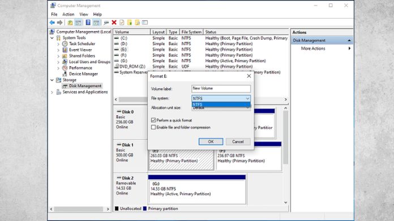Select the Performance icon in tree

pyautogui.click(x=65, y=68)
